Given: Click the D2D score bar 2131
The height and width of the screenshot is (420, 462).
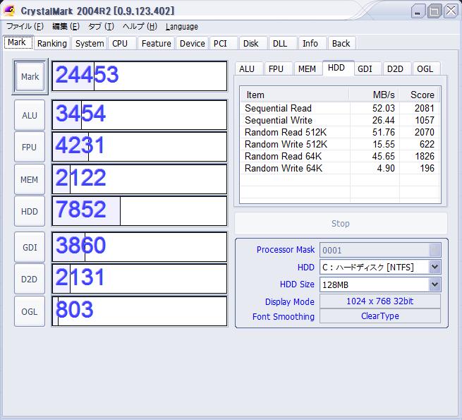Looking at the screenshot, I should (140, 279).
